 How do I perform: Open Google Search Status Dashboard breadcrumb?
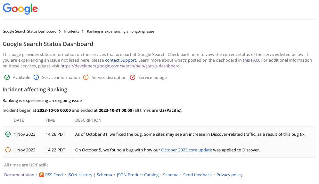[29, 31]
